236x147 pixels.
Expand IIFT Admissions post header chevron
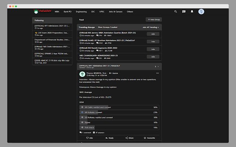[158, 67]
